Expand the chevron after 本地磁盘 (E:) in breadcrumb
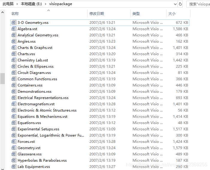210x170 pixels. coord(45,4)
